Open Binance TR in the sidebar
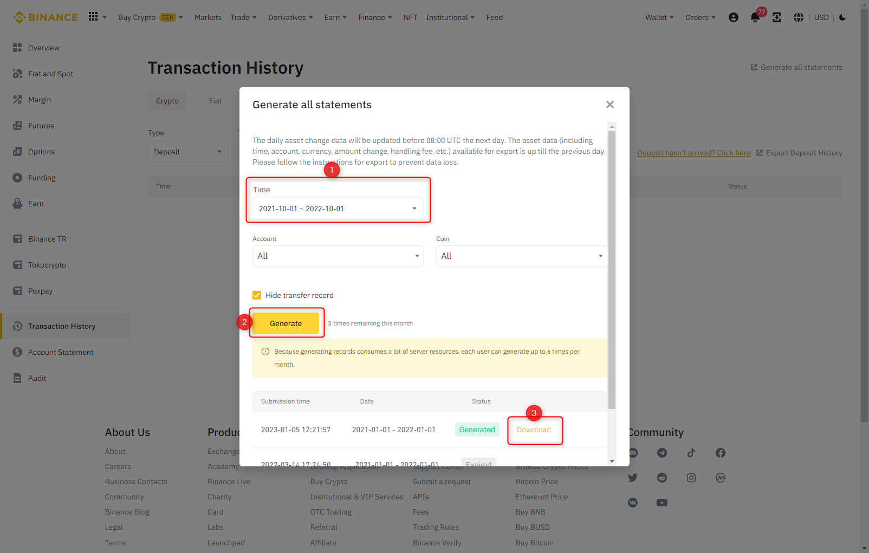The width and height of the screenshot is (869, 553). [65, 239]
